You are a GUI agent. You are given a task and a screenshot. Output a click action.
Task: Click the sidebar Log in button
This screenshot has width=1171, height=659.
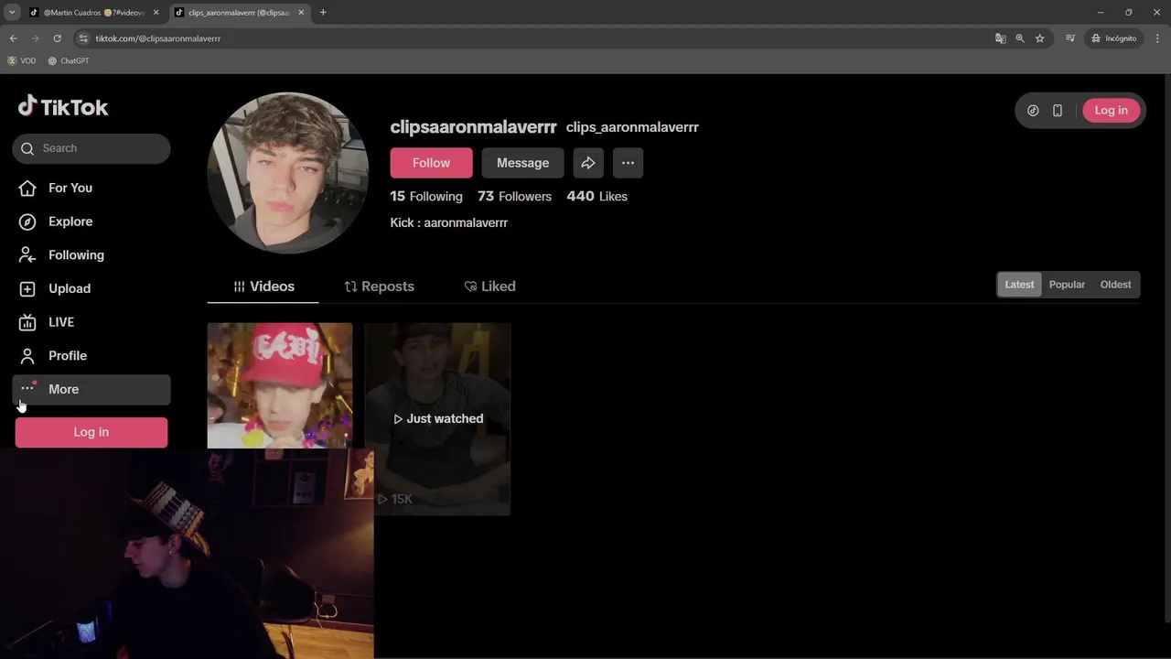coord(91,432)
